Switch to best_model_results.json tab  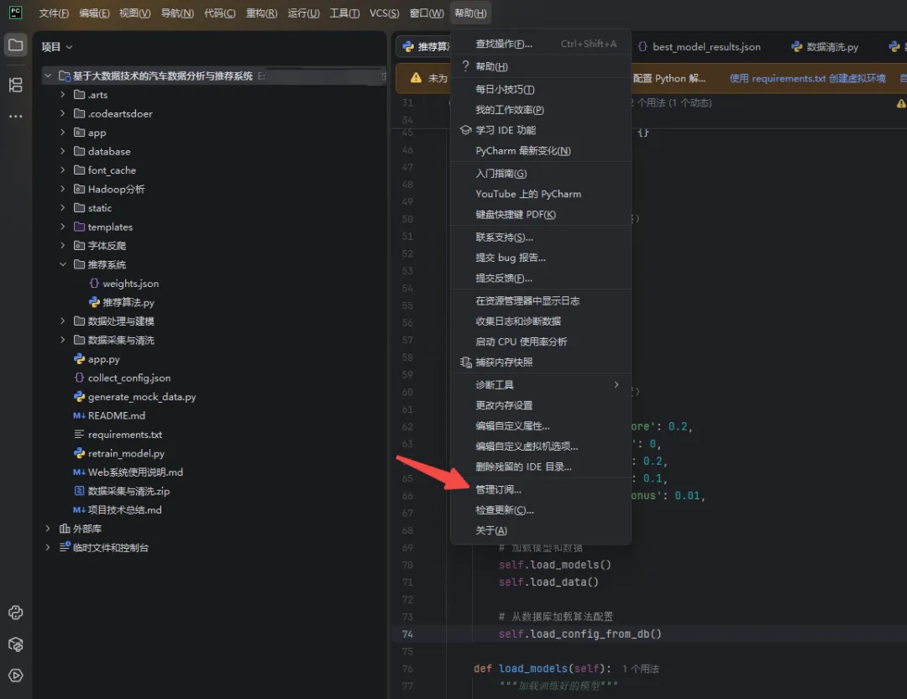tap(700, 46)
